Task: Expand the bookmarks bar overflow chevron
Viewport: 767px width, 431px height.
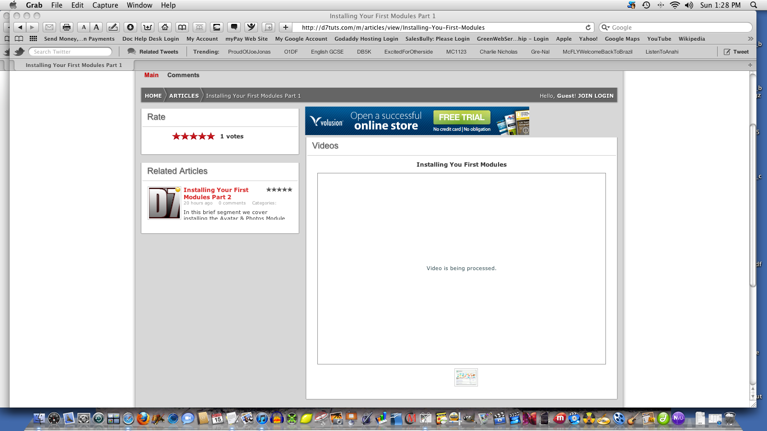Action: click(750, 39)
